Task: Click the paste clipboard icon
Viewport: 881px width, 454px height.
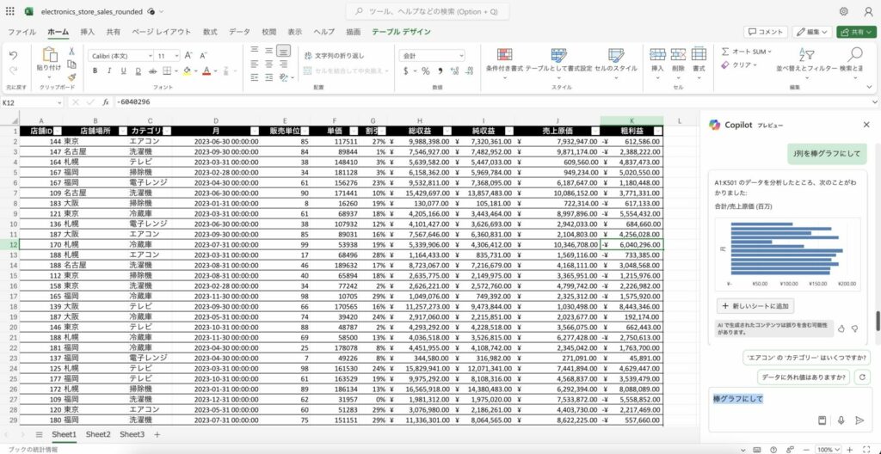Action: (50, 54)
